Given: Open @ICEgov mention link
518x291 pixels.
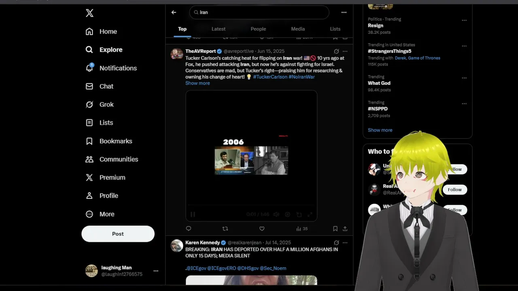Looking at the screenshot, I should [196, 268].
